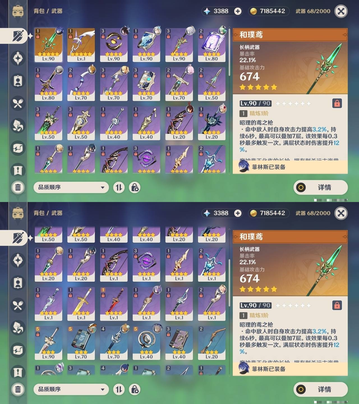This screenshot has height=404, width=359.
Task: Click trash discard icon in upper screenshot
Action: [x=18, y=187]
